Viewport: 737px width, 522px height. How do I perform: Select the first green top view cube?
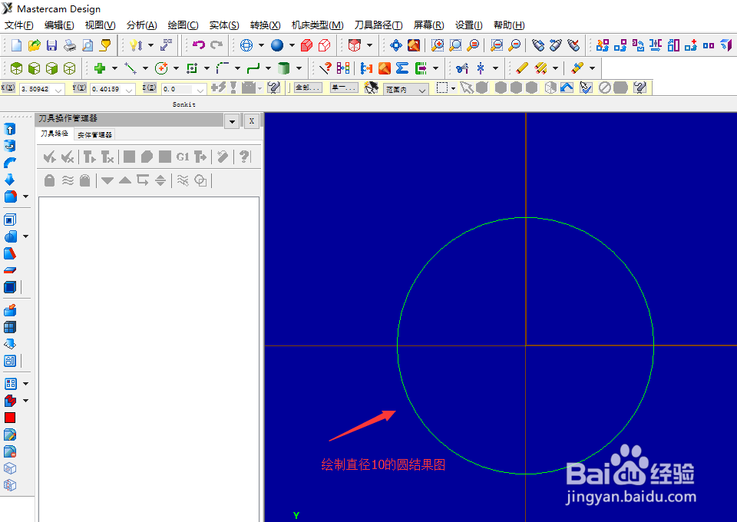(16, 68)
